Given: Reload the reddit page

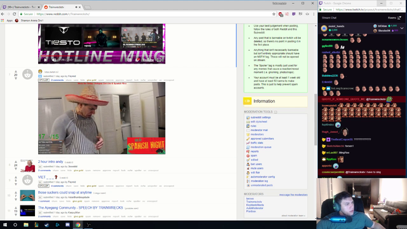Looking at the screenshot, I should tap(14, 14).
